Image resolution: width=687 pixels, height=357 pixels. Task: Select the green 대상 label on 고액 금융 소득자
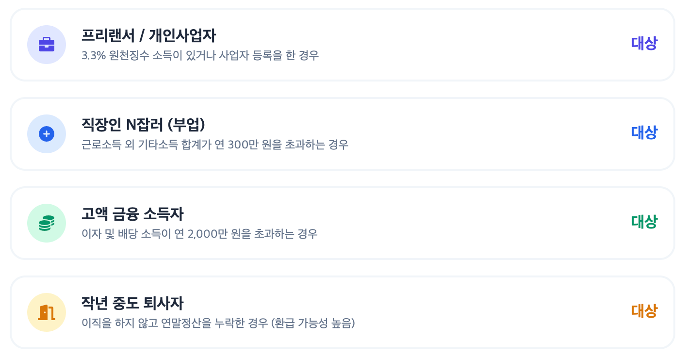click(x=645, y=222)
